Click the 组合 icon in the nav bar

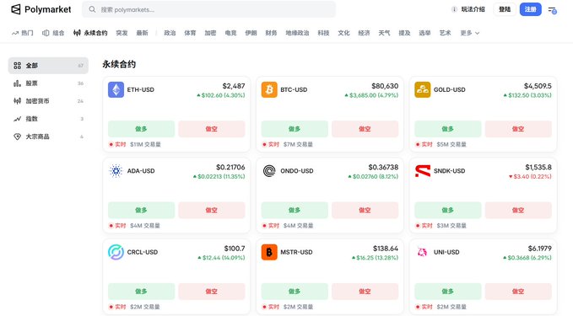tap(46, 33)
